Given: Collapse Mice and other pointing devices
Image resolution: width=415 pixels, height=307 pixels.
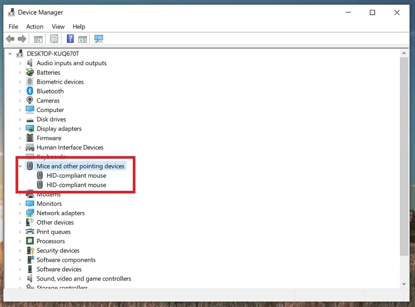Looking at the screenshot, I should click(20, 166).
